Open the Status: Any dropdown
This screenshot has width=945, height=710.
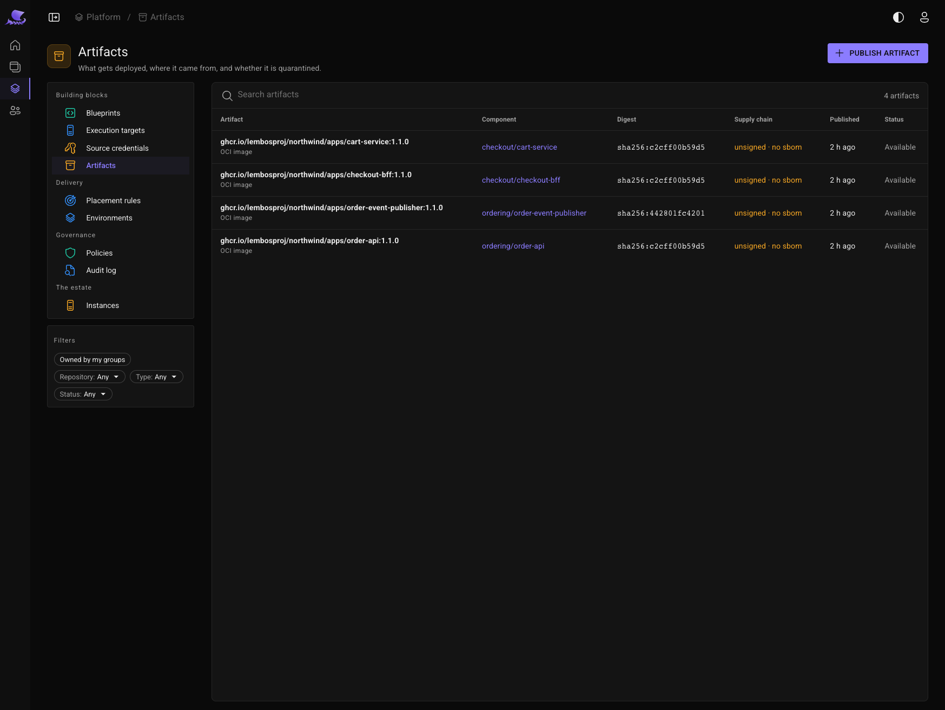click(x=83, y=394)
